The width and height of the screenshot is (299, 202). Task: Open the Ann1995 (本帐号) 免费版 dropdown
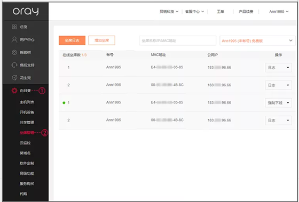coord(257,41)
